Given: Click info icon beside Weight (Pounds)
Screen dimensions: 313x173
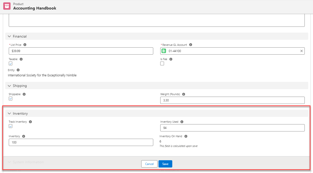Looking at the screenshot, I should (184, 94).
